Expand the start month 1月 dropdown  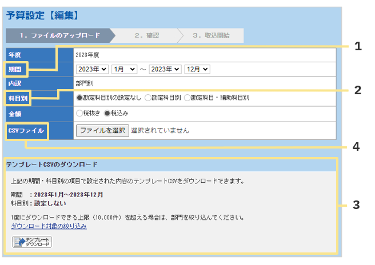coord(124,69)
